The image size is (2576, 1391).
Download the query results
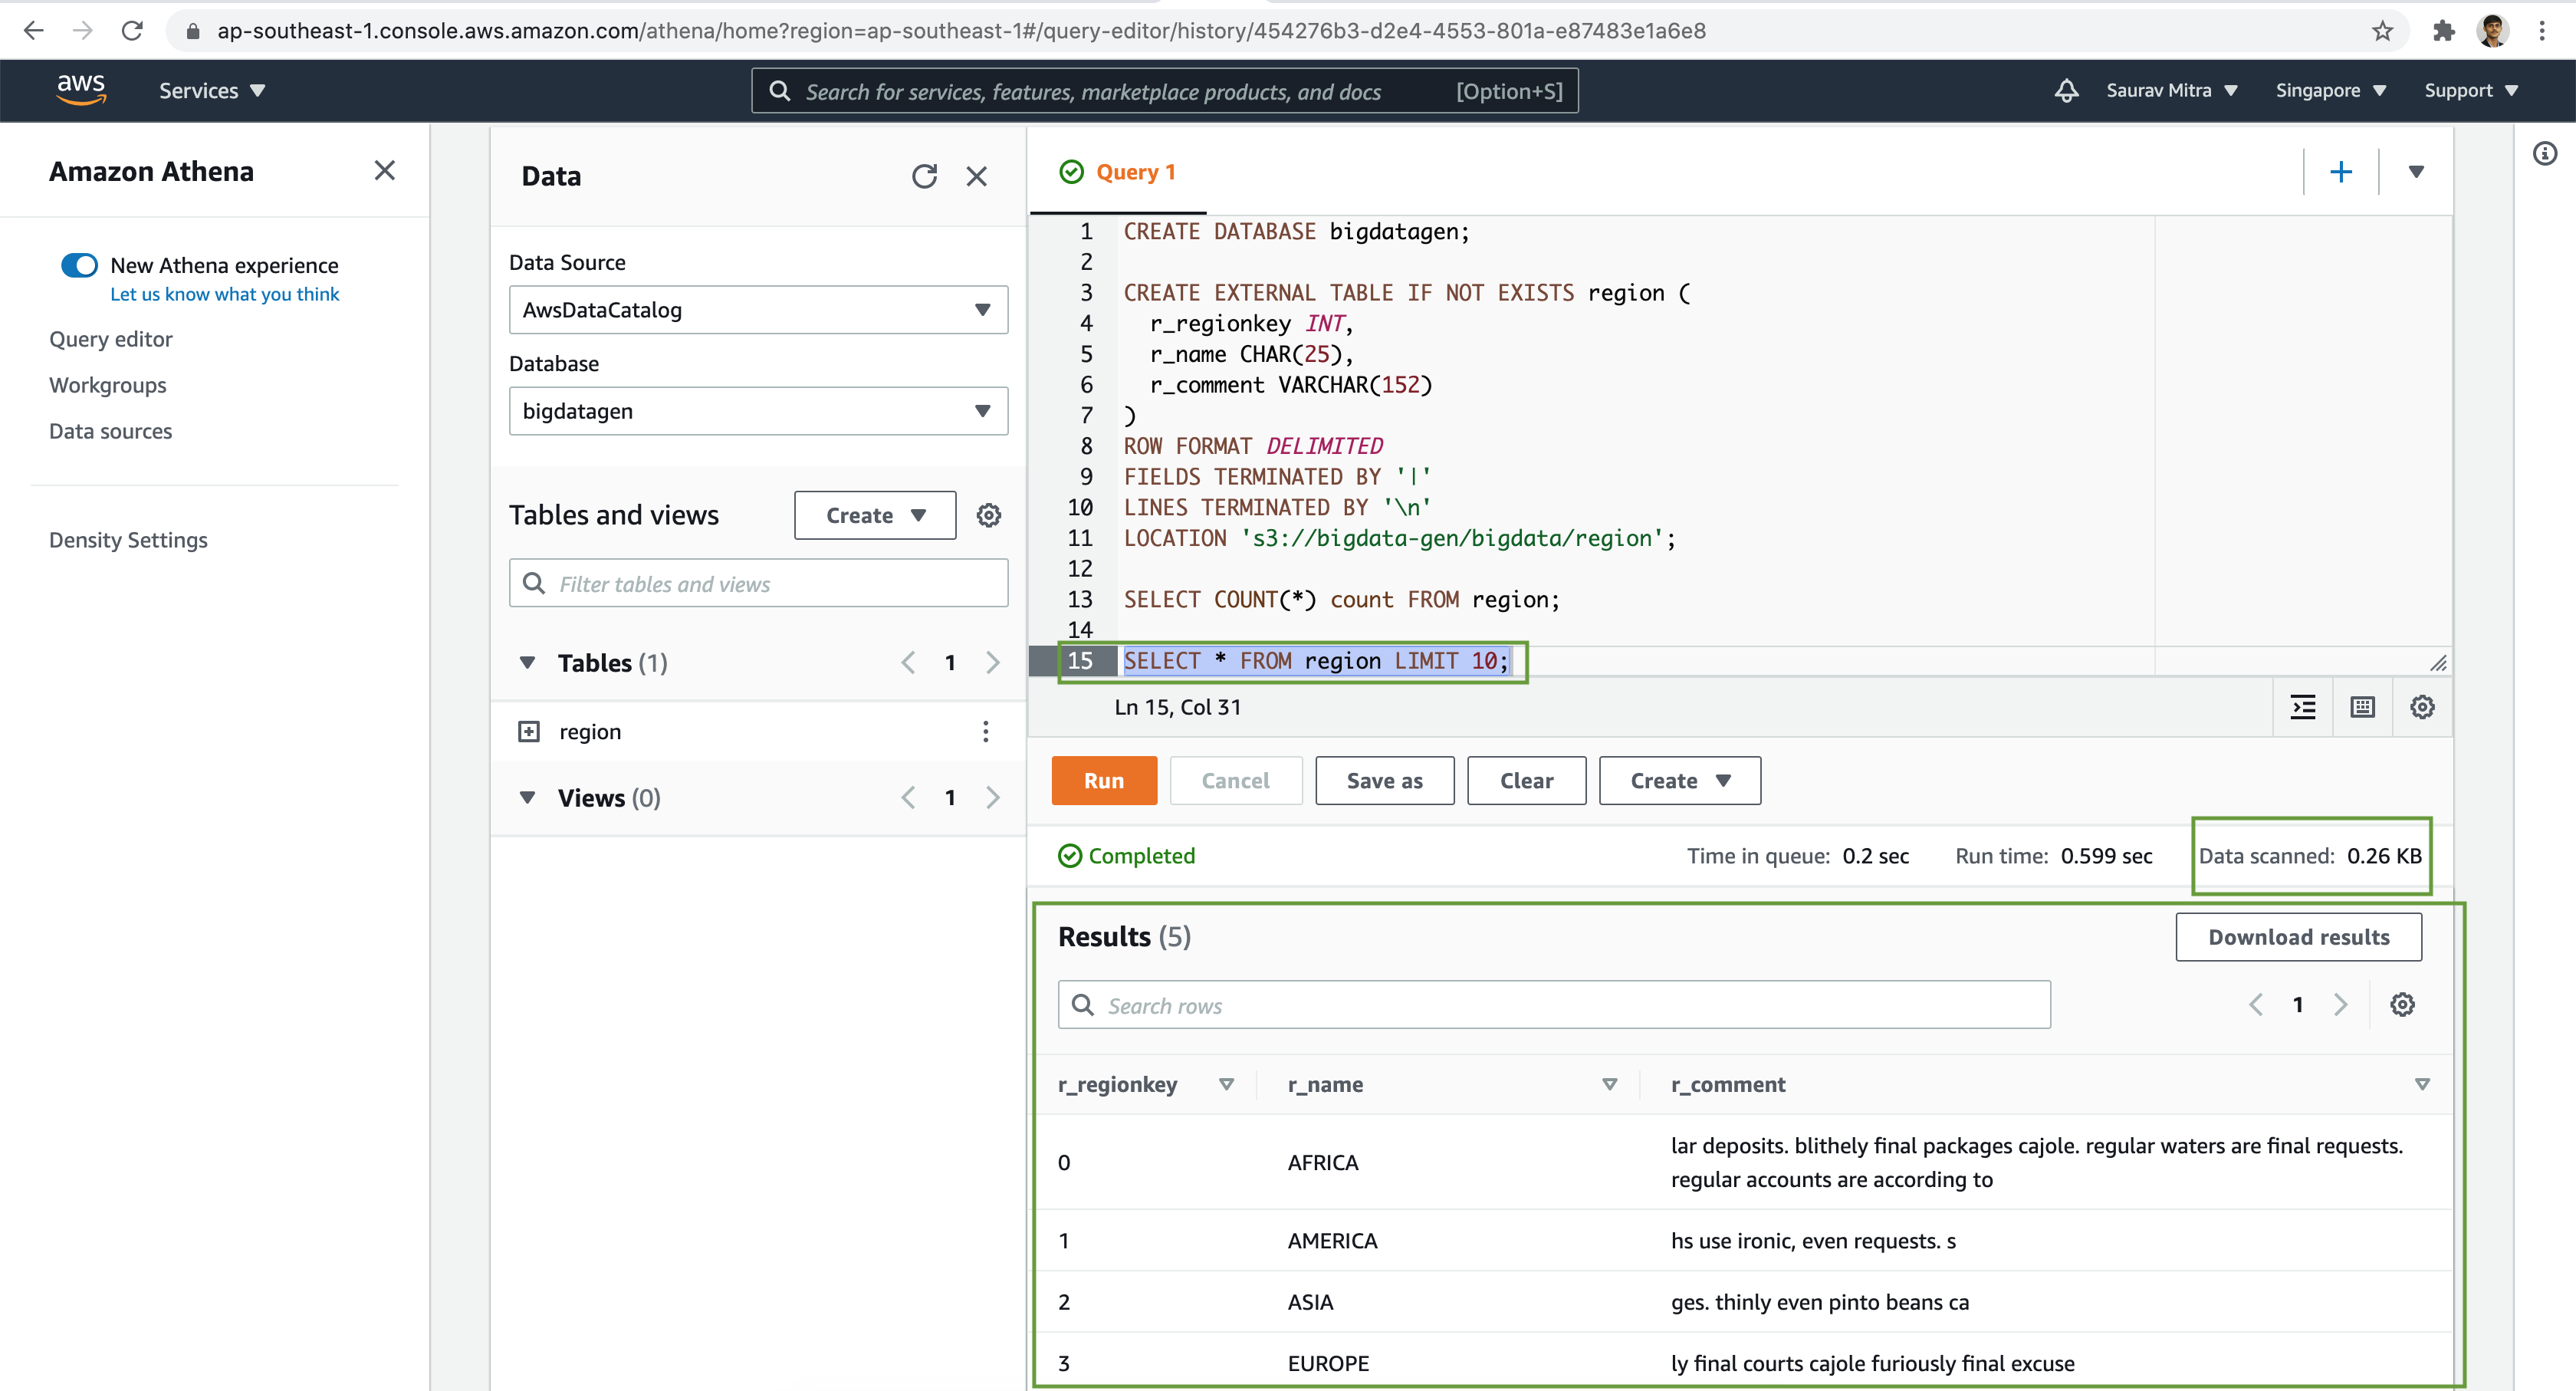pyautogui.click(x=2298, y=938)
